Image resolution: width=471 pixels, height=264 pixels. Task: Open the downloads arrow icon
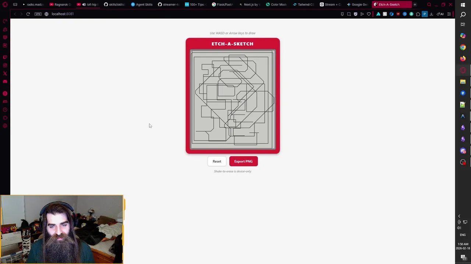(x=431, y=14)
